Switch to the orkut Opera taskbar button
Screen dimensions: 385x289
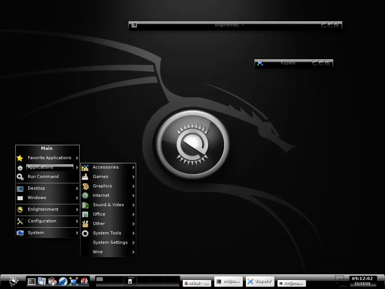(197, 283)
